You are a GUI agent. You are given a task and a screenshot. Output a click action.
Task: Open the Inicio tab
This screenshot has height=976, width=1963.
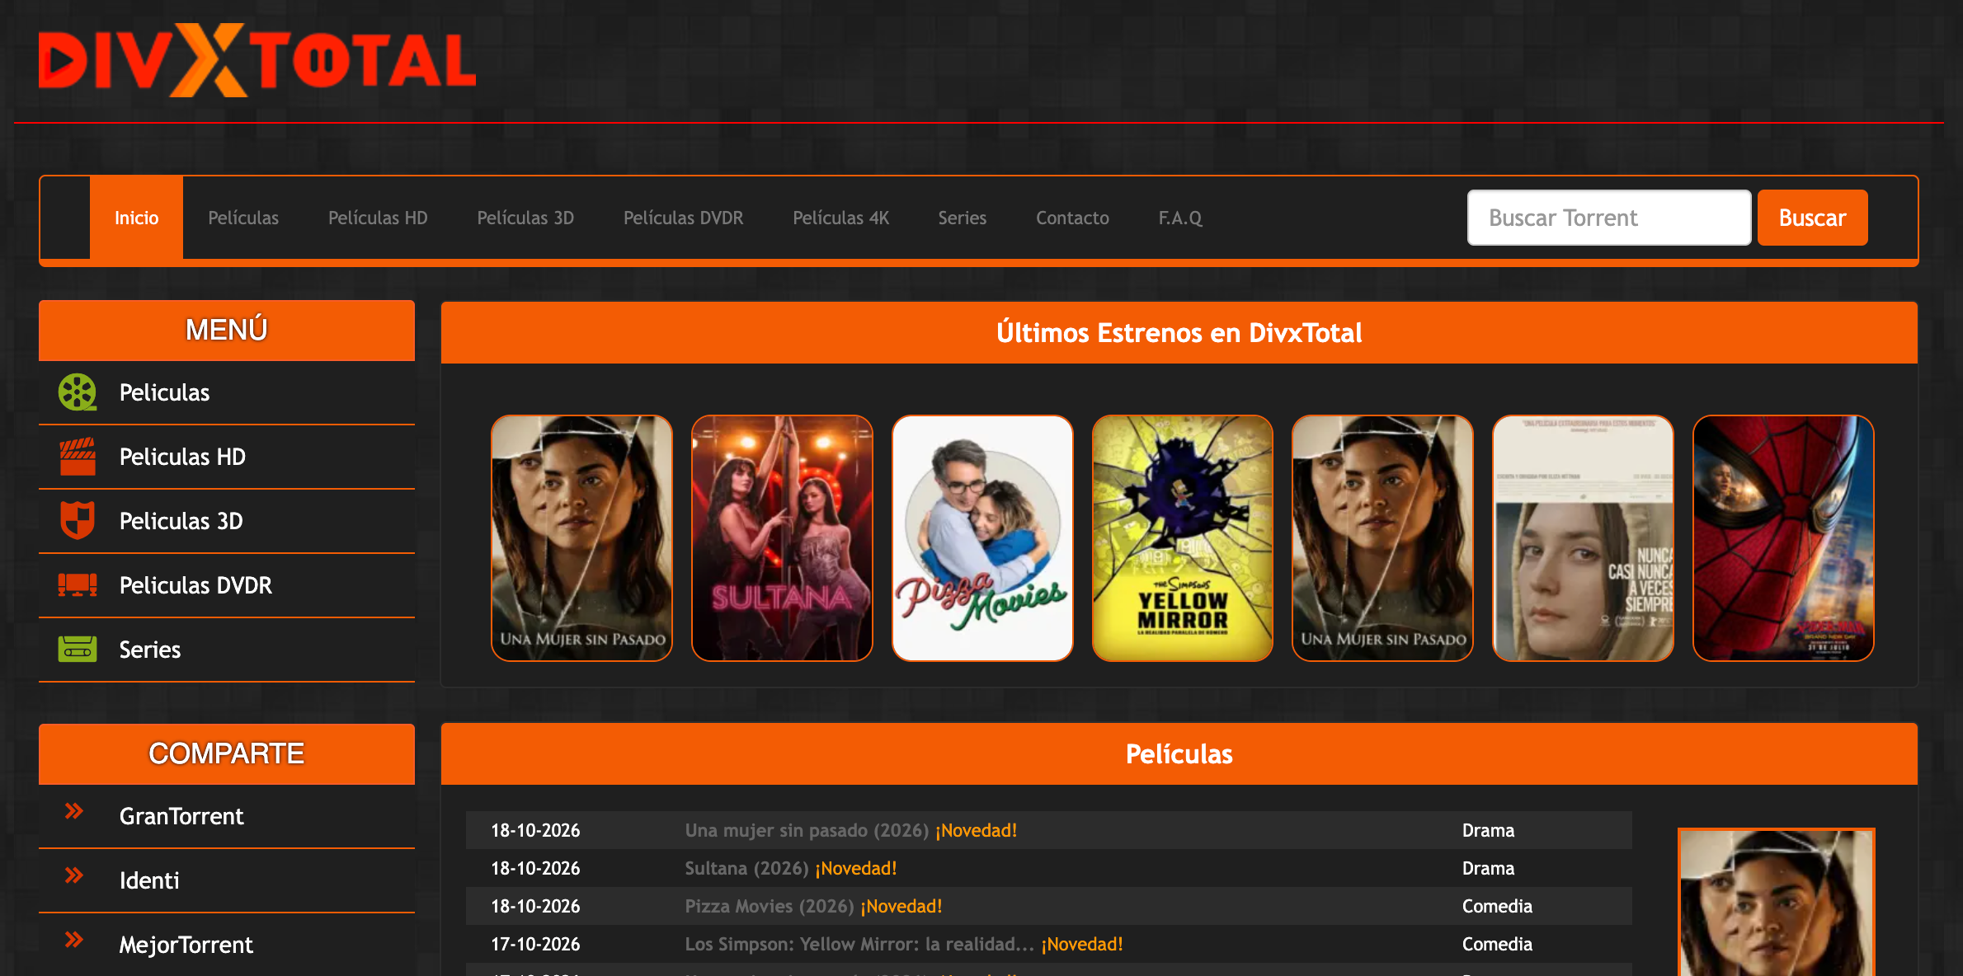coord(136,218)
